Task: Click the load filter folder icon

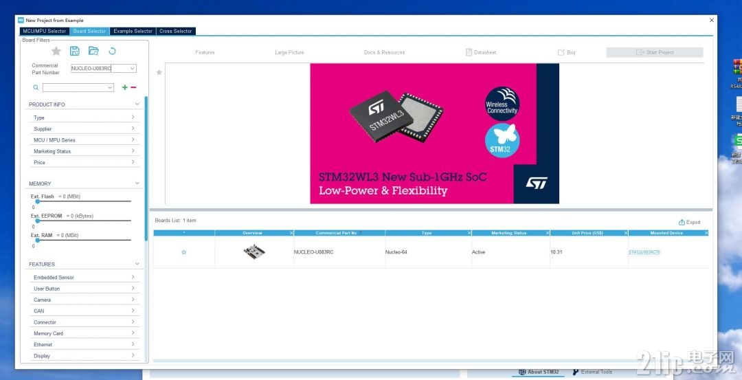Action: click(x=93, y=51)
